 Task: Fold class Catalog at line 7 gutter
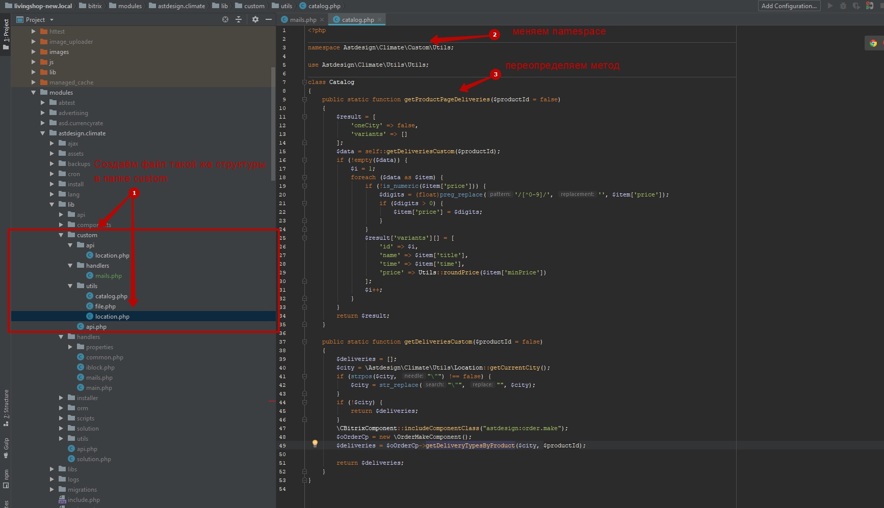[x=304, y=82]
